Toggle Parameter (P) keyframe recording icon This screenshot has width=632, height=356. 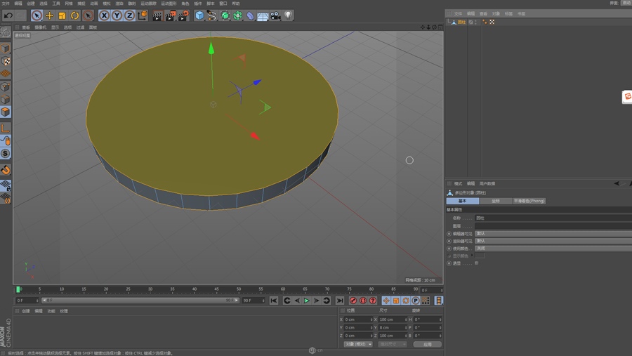point(416,301)
